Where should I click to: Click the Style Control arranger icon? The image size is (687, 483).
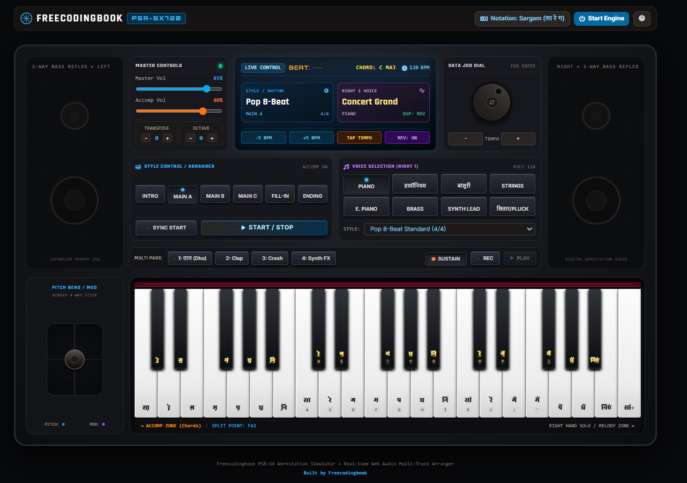138,167
